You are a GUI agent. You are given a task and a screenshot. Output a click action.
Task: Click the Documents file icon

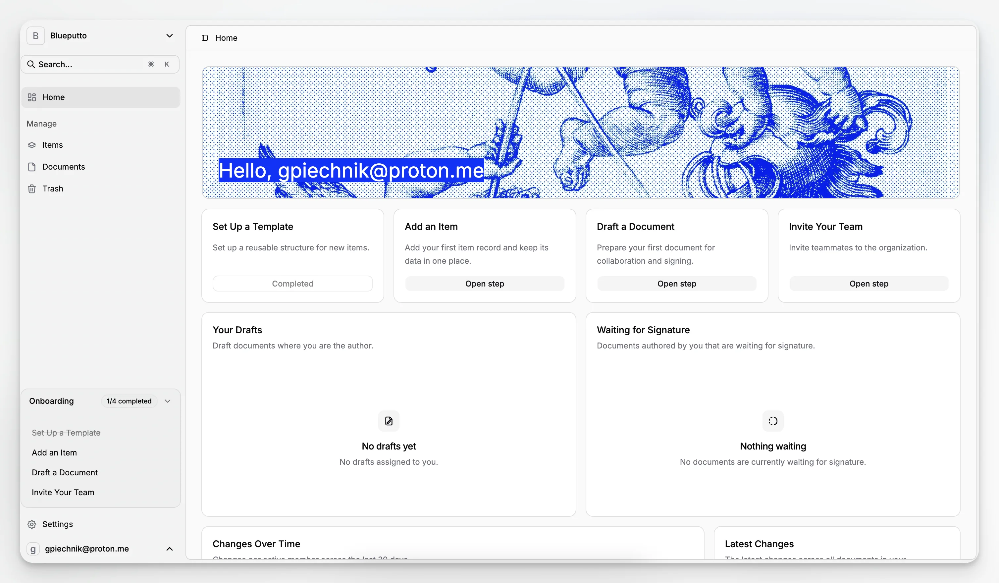click(32, 167)
